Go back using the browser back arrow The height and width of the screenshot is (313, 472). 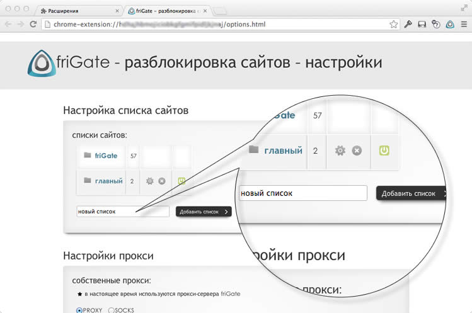point(8,25)
